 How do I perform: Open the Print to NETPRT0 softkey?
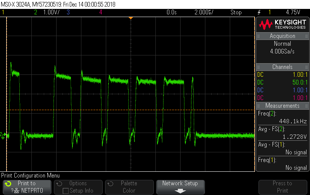(x=27, y=187)
